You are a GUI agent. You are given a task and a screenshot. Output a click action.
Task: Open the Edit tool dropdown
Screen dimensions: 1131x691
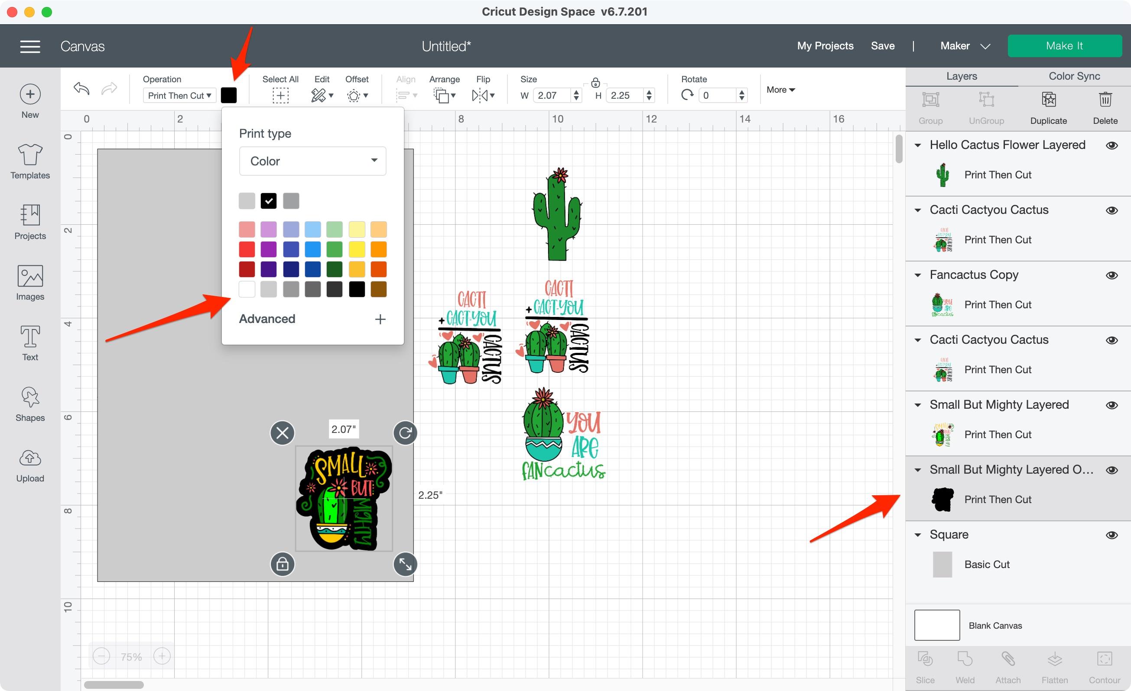322,95
